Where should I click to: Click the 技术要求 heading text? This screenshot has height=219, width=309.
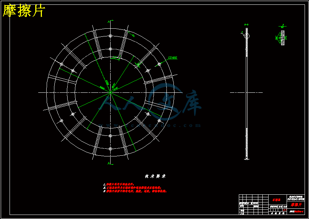click(155, 176)
